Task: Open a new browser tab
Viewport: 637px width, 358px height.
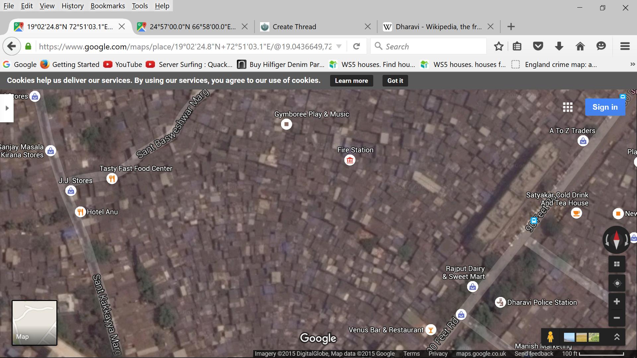Action: pos(511,27)
